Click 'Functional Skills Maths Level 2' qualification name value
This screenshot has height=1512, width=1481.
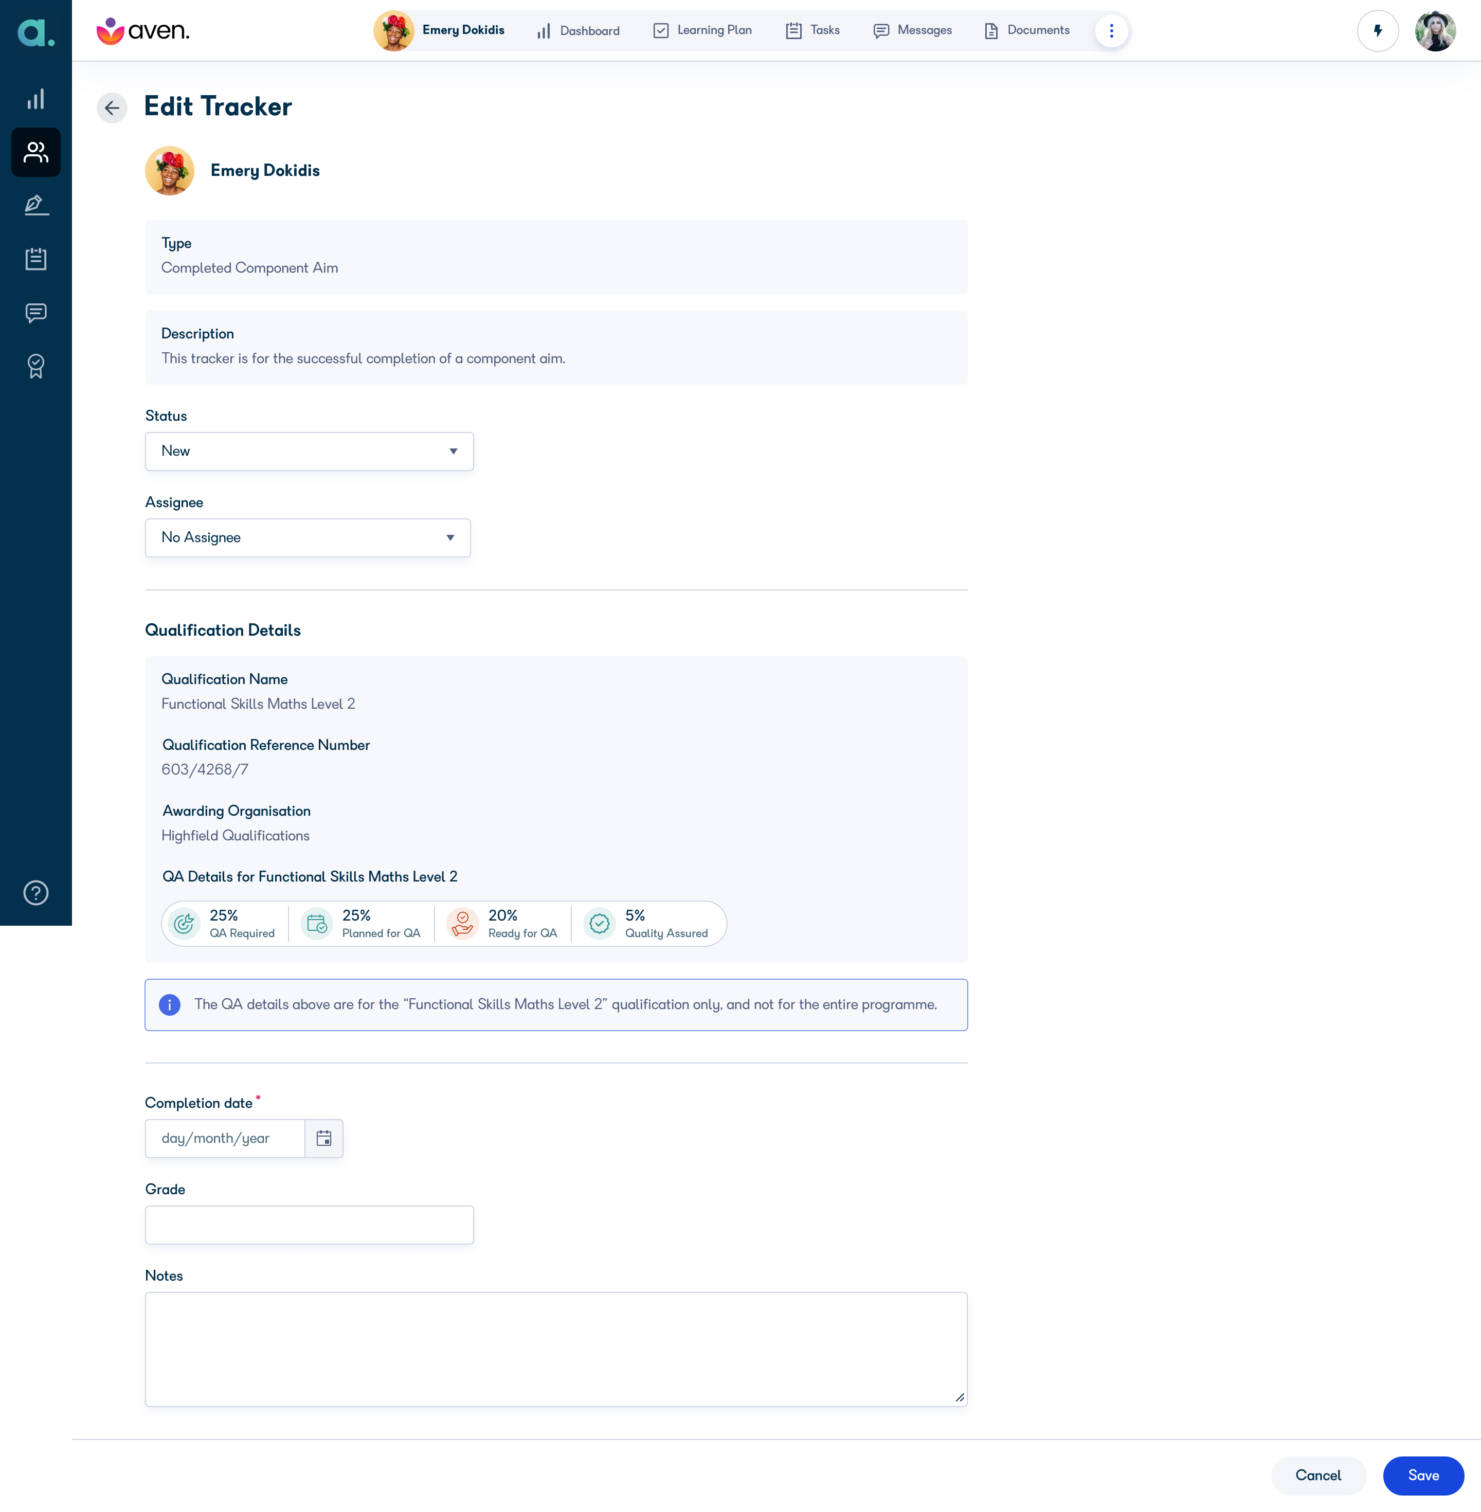(258, 704)
